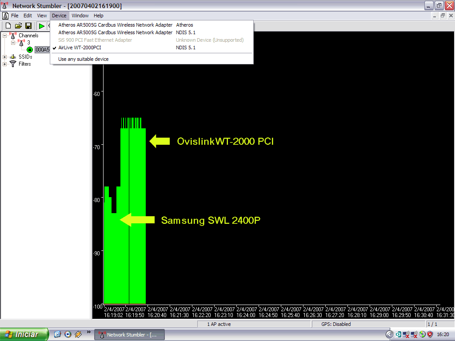
Task: Click the 16:20:40 time axis label
Action: click(x=157, y=315)
